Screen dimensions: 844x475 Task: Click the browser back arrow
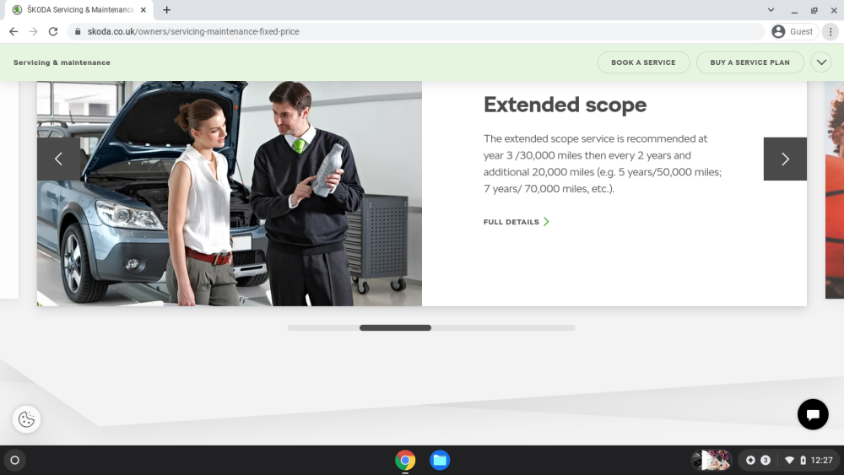click(14, 32)
